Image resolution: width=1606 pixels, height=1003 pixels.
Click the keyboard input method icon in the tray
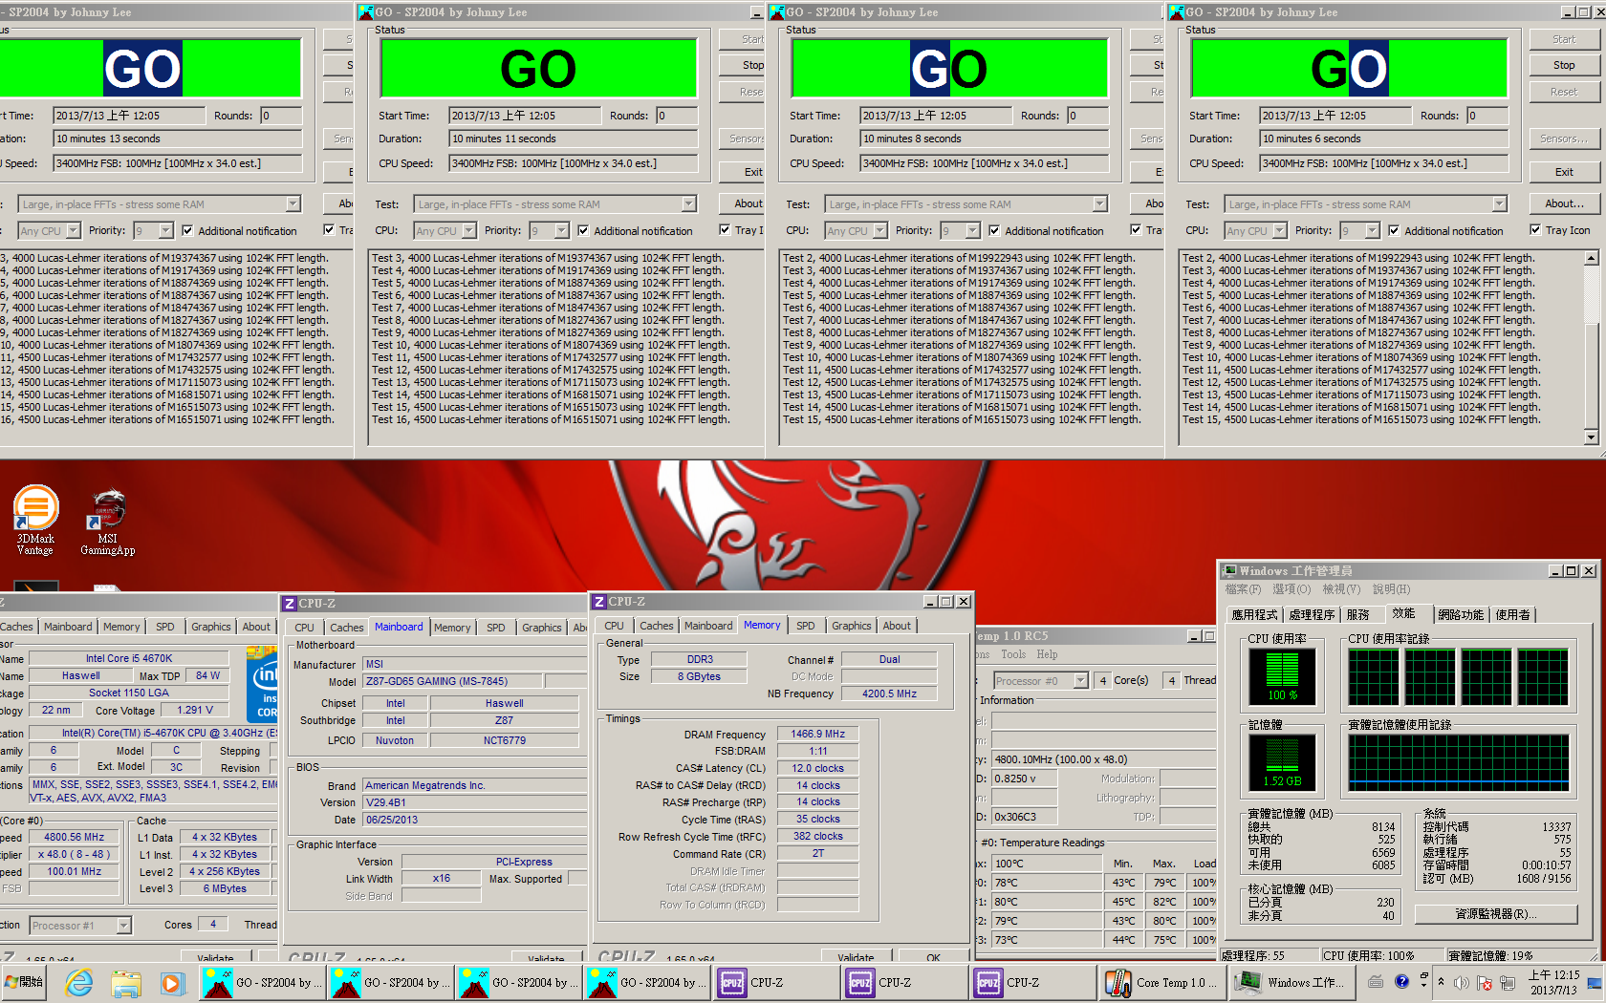click(x=1376, y=982)
